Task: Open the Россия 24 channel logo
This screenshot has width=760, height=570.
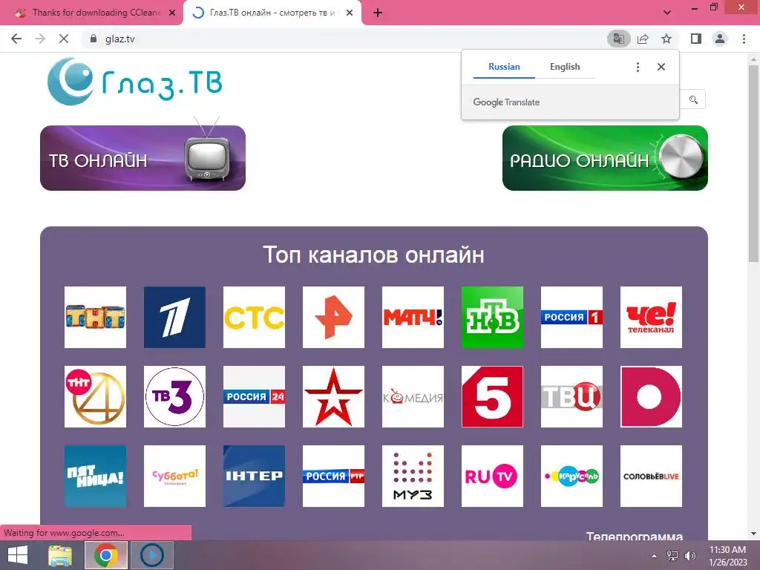Action: coord(254,396)
